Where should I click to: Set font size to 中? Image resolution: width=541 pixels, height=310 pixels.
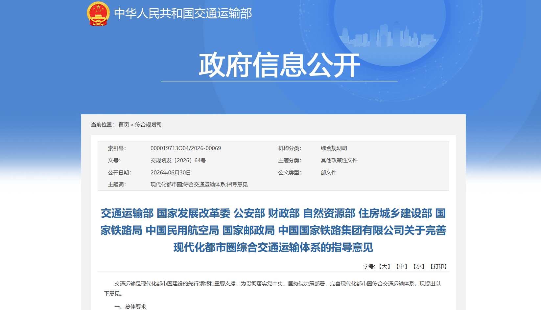tap(401, 266)
